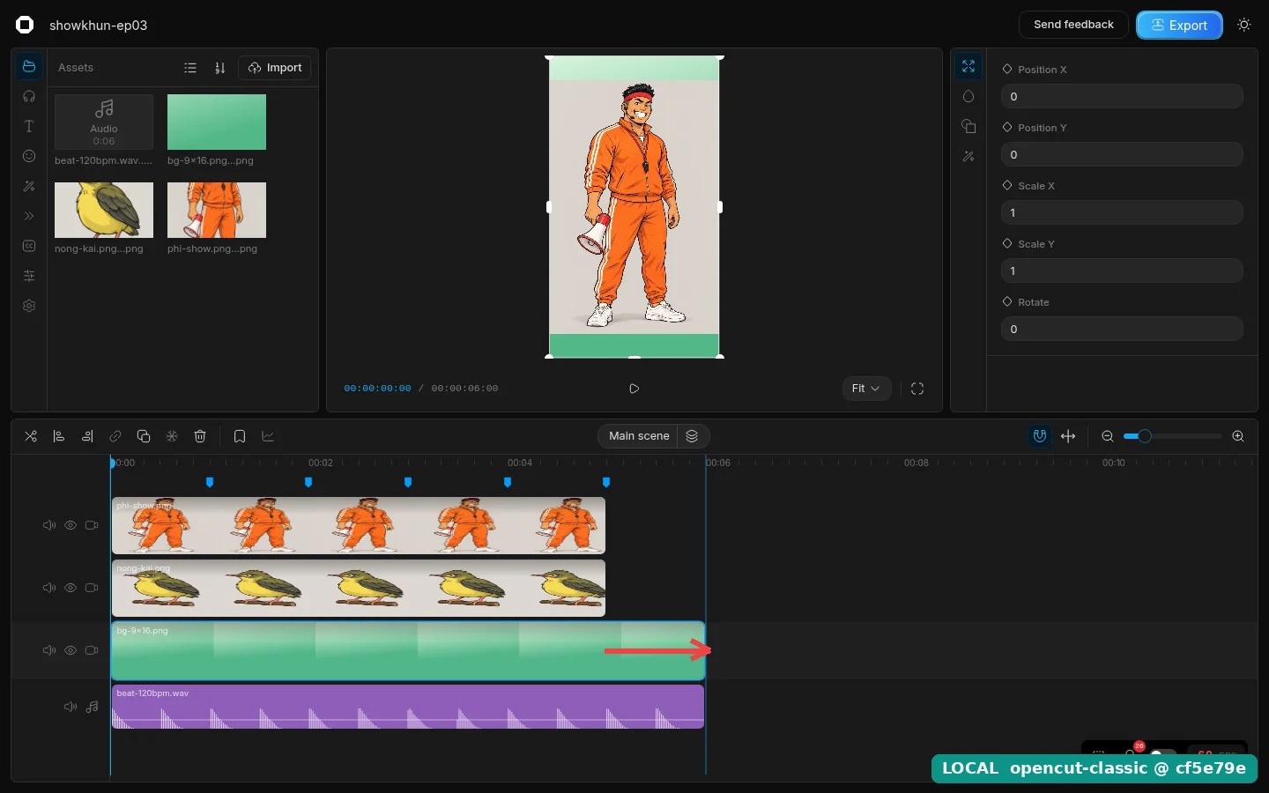Open the assets sort order menu
Viewport: 1269px width, 793px height.
pos(220,68)
